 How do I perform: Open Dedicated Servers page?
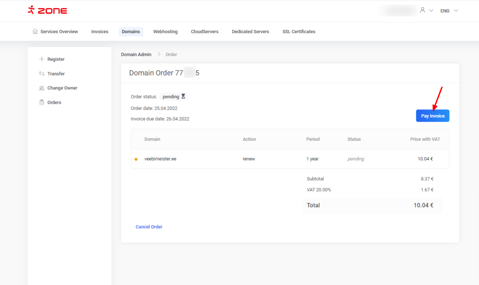coord(250,32)
